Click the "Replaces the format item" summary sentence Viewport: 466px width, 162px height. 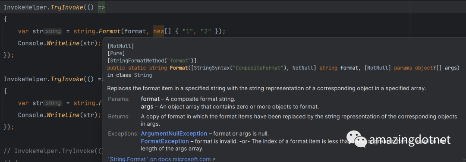click(267, 89)
